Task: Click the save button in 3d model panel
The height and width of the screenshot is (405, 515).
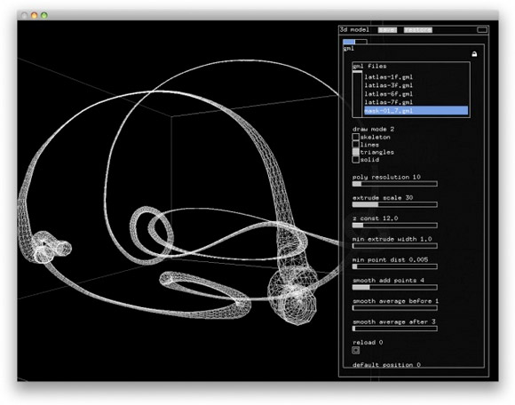Action: tap(387, 30)
